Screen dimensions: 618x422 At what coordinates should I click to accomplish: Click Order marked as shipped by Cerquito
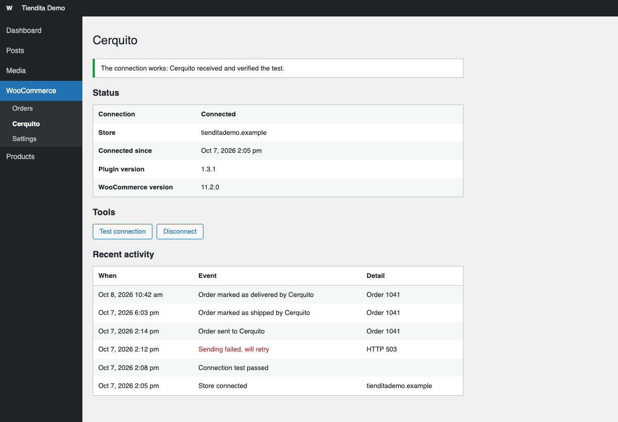point(254,313)
